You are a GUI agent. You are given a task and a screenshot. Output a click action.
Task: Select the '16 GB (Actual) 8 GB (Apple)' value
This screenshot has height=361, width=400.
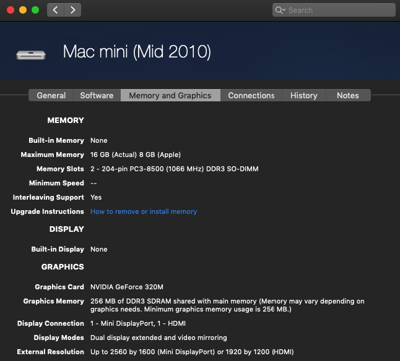136,155
